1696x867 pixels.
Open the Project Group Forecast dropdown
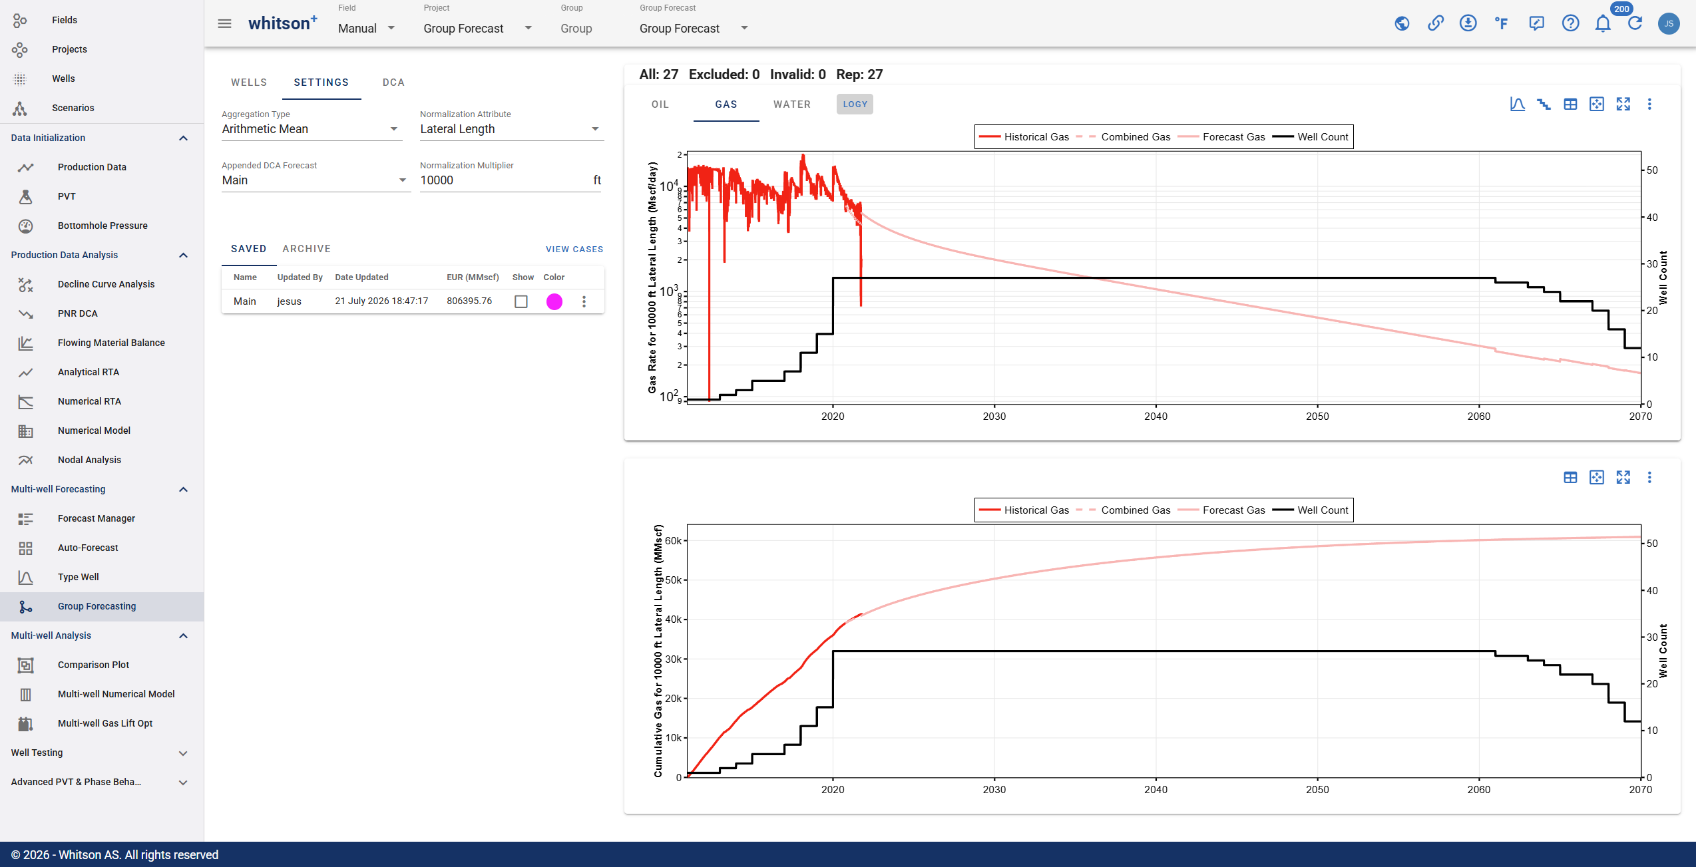pyautogui.click(x=478, y=29)
